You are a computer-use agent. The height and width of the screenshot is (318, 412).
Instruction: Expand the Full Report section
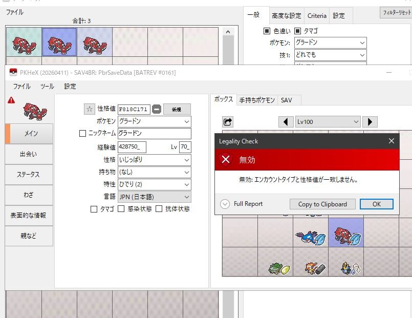225,204
